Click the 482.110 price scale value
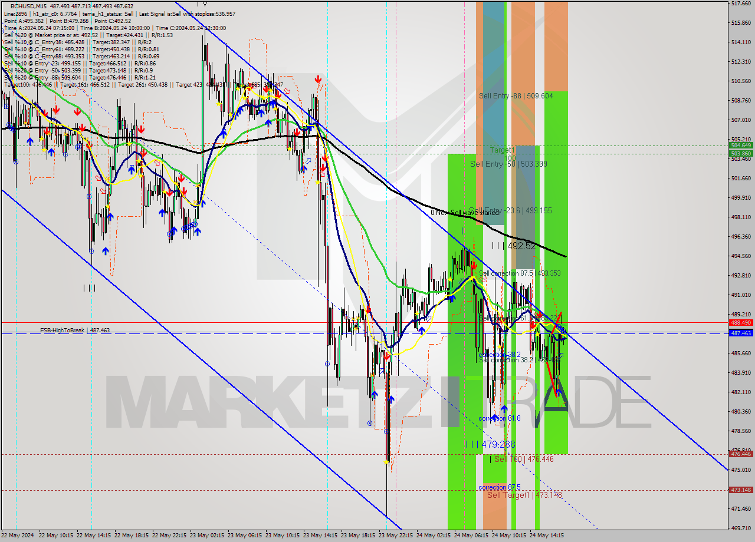Screen dimensions: 755x542 coord(741,392)
